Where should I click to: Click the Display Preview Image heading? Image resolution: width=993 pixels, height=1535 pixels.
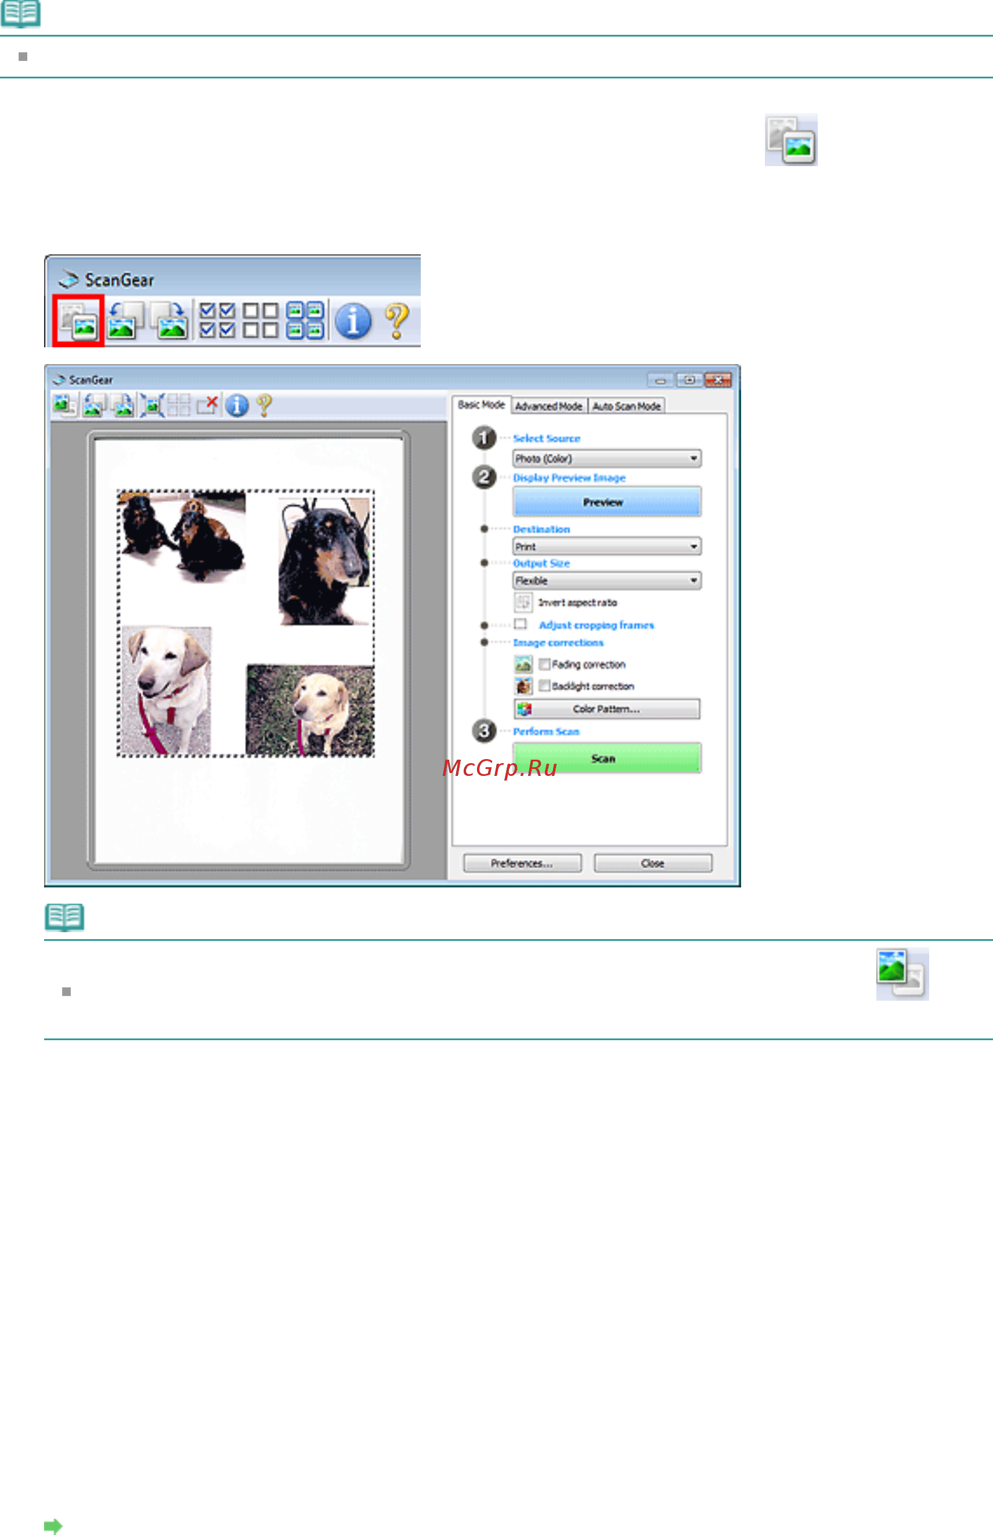[569, 478]
